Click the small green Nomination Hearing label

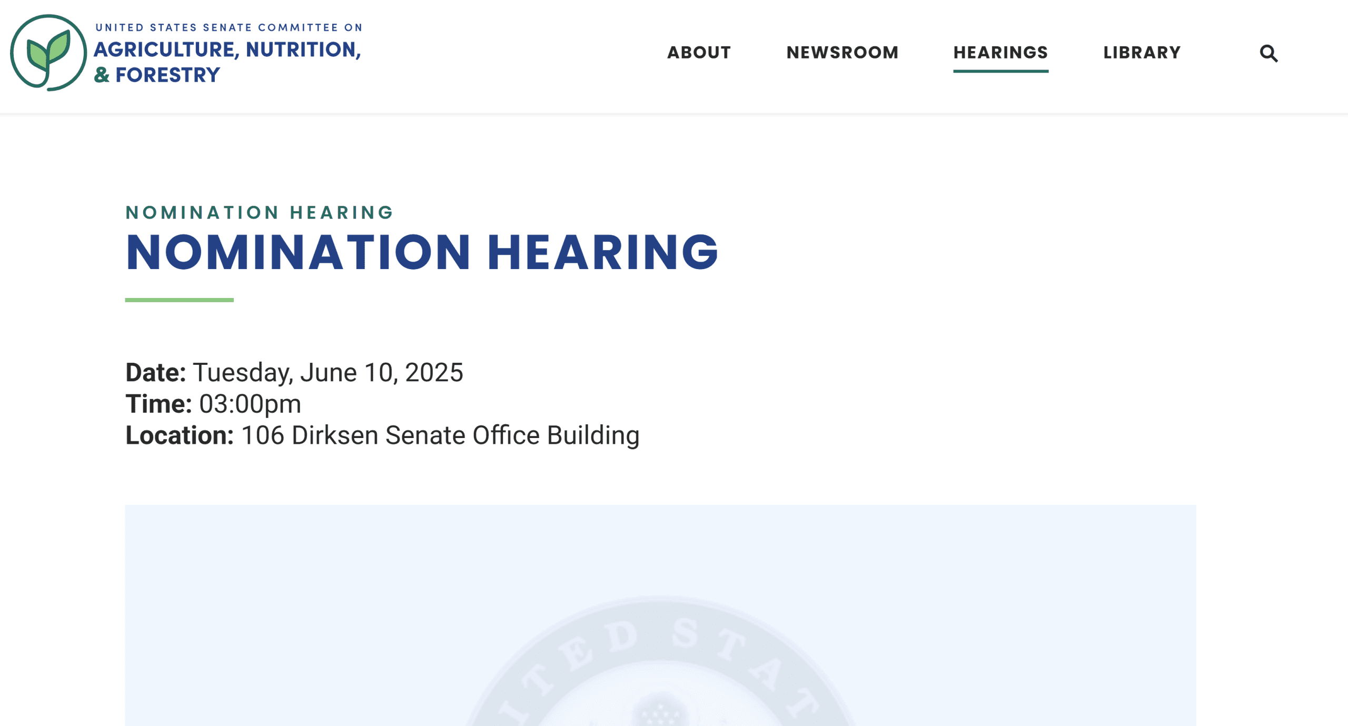pos(259,213)
